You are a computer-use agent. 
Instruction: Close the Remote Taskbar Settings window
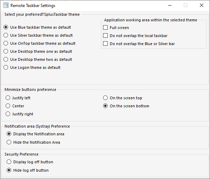tap(202, 6)
